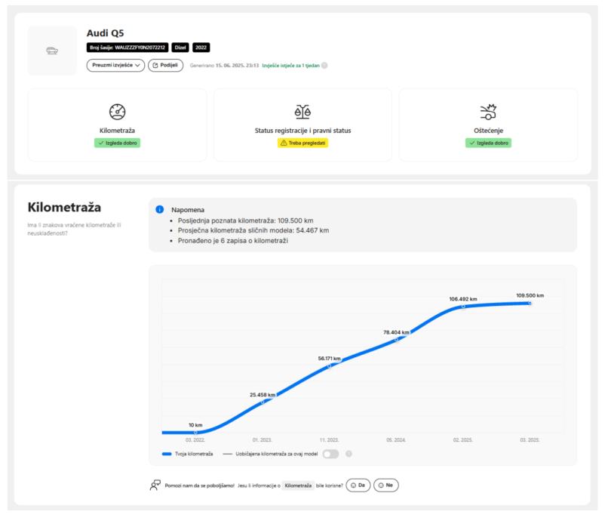Toggle Uobičajena kilometraža za ovaj model switch
This screenshot has height=521, width=605.
(330, 454)
